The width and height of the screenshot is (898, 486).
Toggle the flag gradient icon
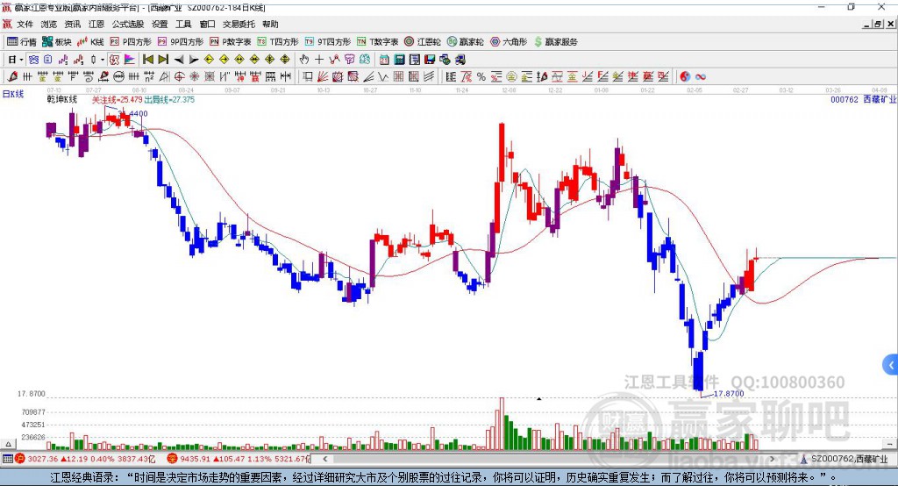click(x=130, y=60)
